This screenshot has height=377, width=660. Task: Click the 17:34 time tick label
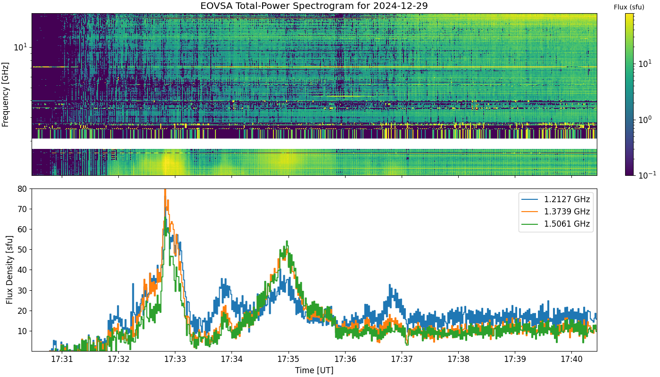[x=231, y=359]
